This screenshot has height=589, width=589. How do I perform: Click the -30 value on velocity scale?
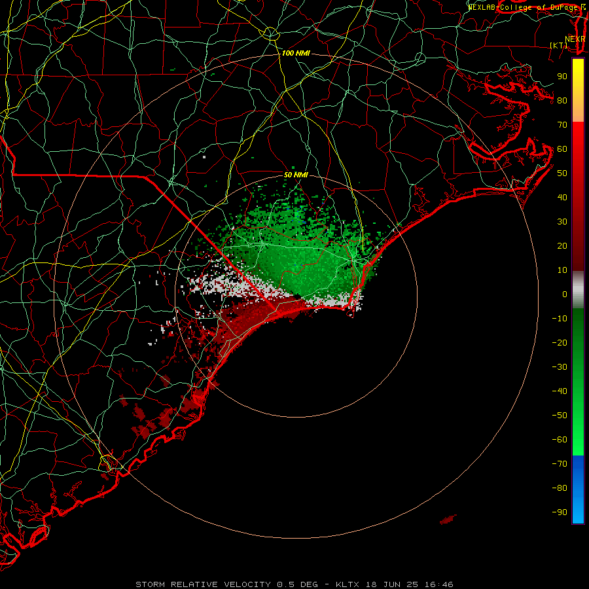point(560,367)
